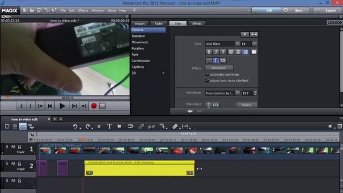This screenshot has height=193, width=343.
Task: Click the Ungroup broken-link icon
Action: click(151, 127)
